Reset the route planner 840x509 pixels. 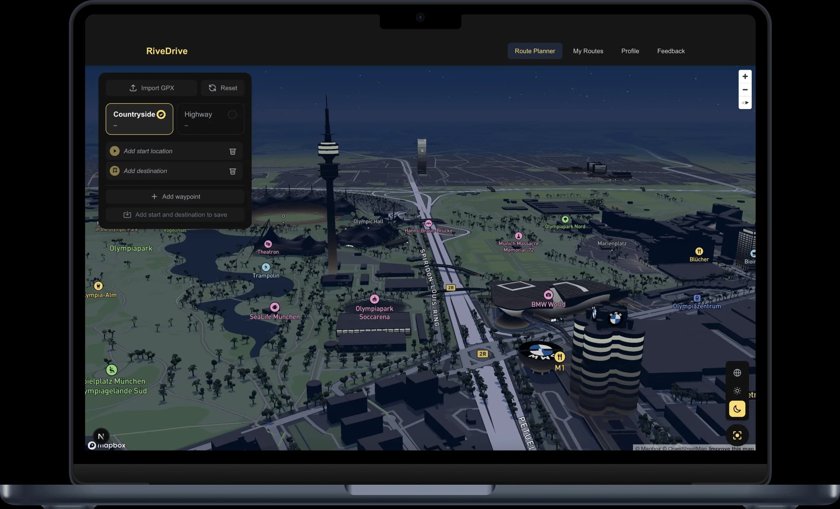(x=223, y=88)
